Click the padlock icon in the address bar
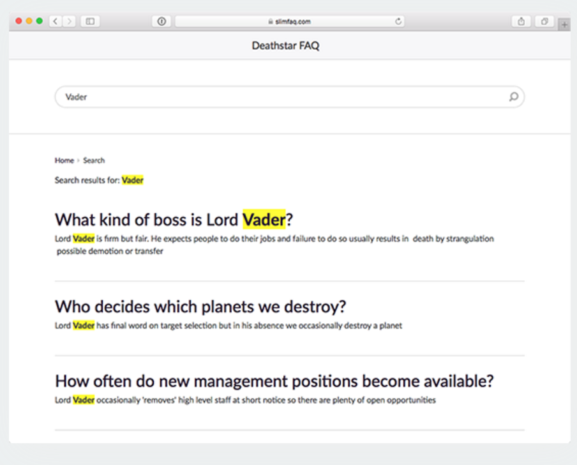 (271, 22)
